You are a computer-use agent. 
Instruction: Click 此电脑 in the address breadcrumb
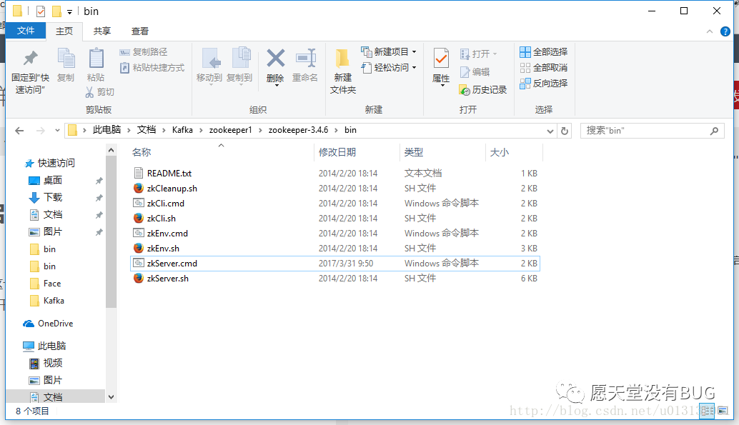(107, 130)
